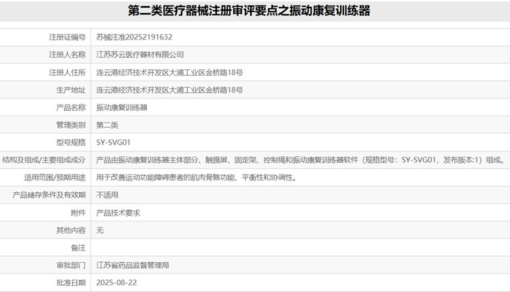Click the approval date 2025-08-22
This screenshot has width=510, height=292.
click(x=116, y=282)
